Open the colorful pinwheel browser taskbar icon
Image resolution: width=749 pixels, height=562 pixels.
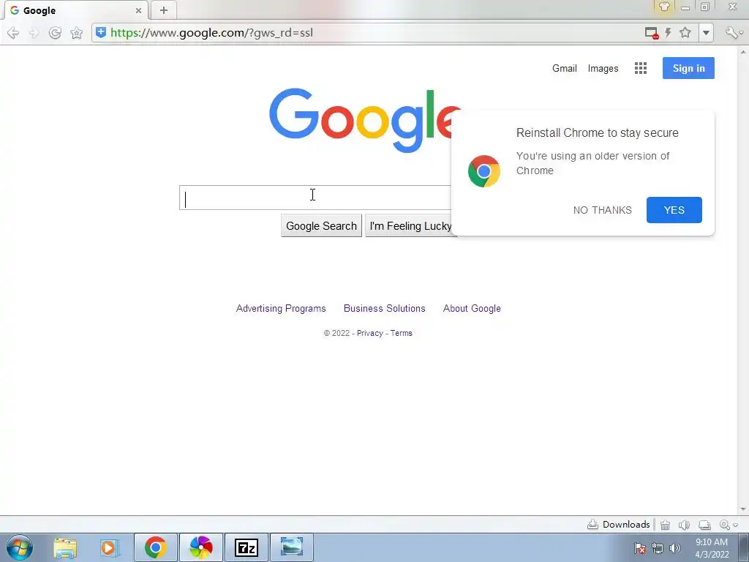point(200,547)
